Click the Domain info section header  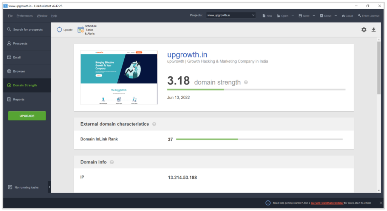[214, 162]
